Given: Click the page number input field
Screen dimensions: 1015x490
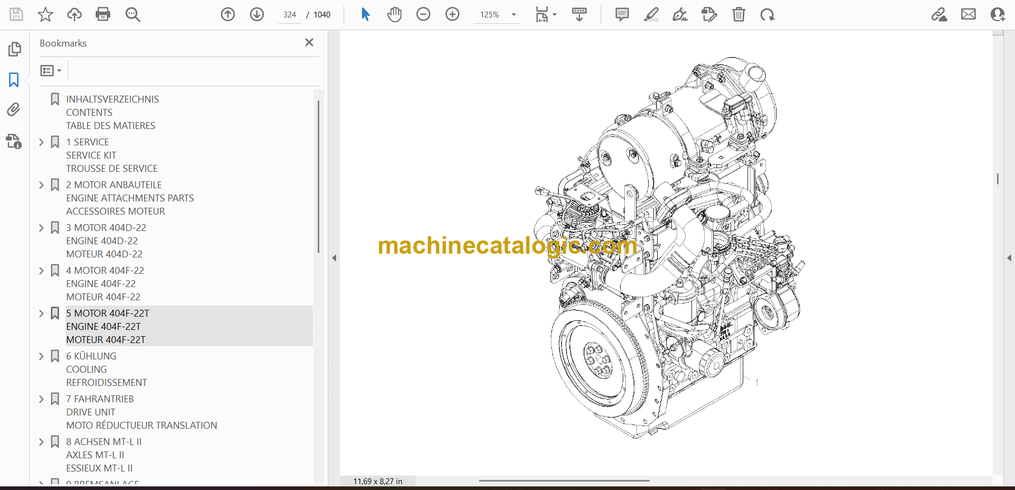Looking at the screenshot, I should pos(289,15).
